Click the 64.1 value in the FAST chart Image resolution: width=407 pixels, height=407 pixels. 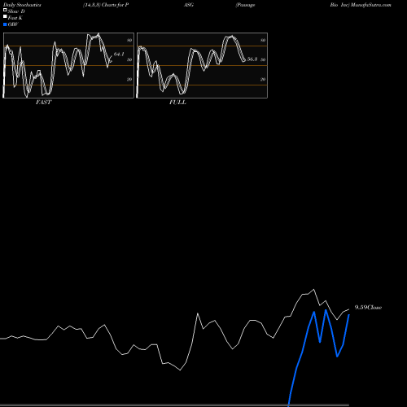coord(119,55)
